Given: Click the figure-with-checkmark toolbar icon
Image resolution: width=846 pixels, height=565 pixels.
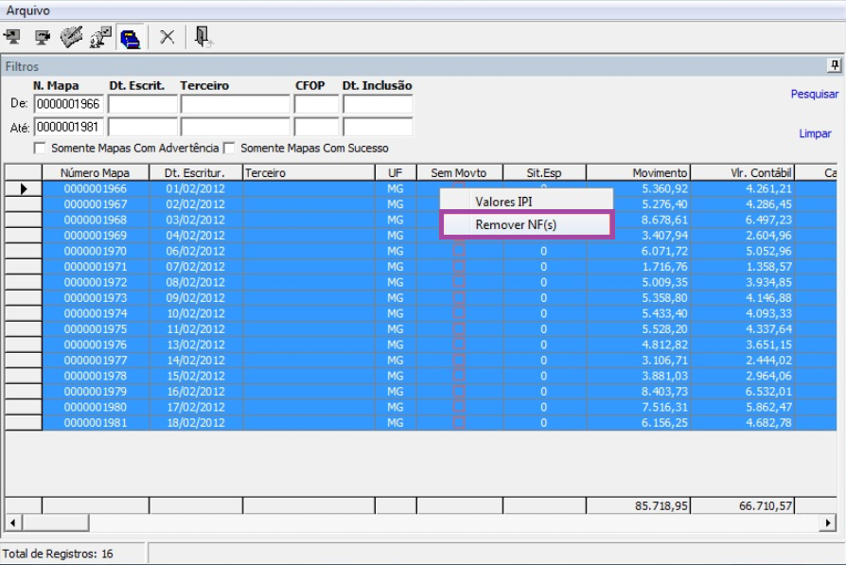Looking at the screenshot, I should pyautogui.click(x=100, y=37).
